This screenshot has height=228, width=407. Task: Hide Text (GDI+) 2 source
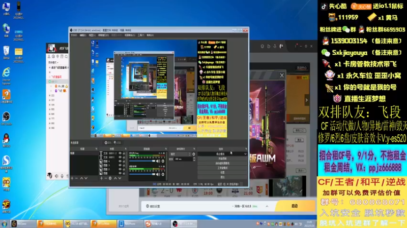click(120, 154)
